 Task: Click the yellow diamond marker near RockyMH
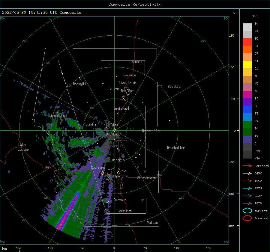80,78
